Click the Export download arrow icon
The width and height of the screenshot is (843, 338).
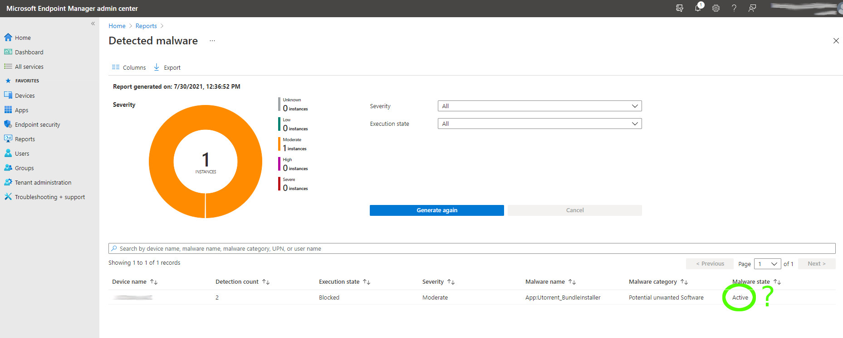[157, 67]
